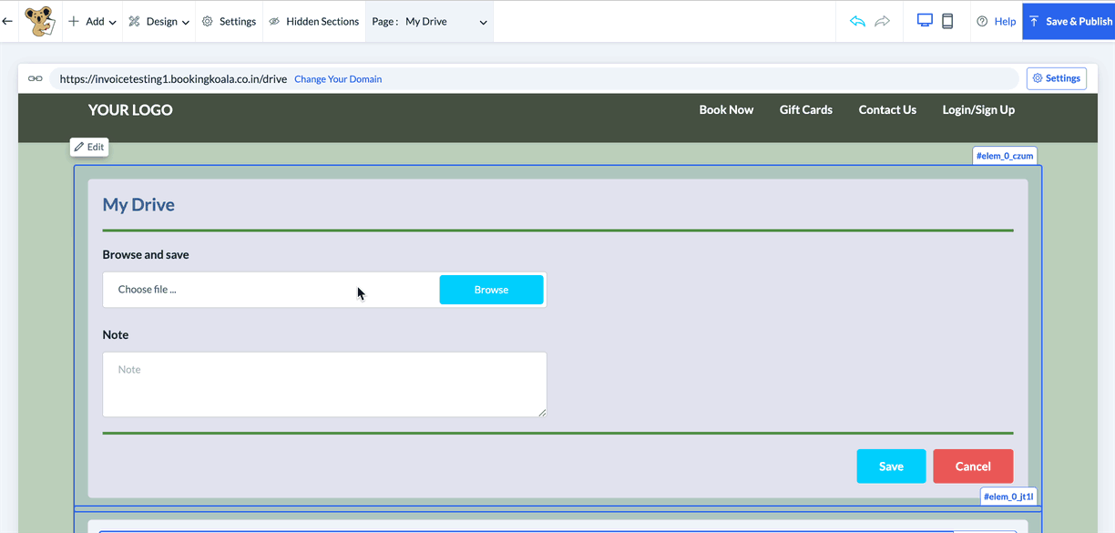This screenshot has width=1115, height=533.
Task: Open Settings in the top toolbar
Action: (x=229, y=21)
